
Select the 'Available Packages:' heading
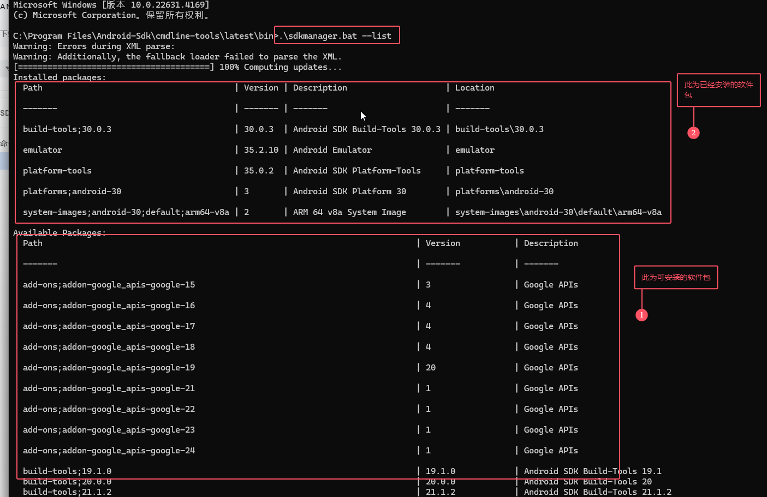(60, 233)
